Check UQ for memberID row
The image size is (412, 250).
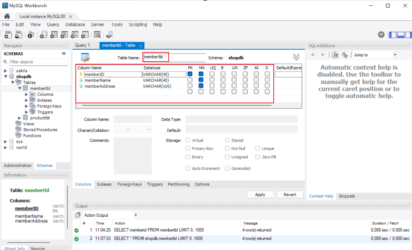tap(212, 74)
